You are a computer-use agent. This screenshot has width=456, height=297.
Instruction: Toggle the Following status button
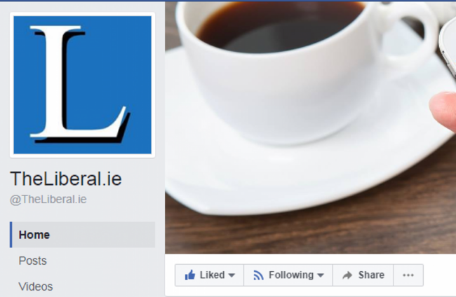tap(288, 275)
